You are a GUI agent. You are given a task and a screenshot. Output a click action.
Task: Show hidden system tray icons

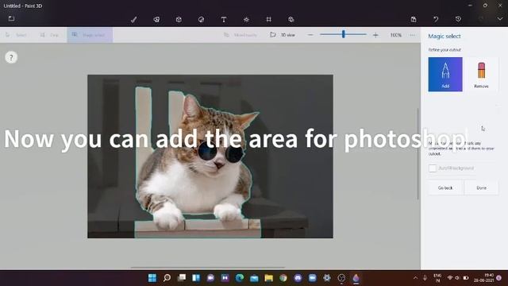point(415,278)
